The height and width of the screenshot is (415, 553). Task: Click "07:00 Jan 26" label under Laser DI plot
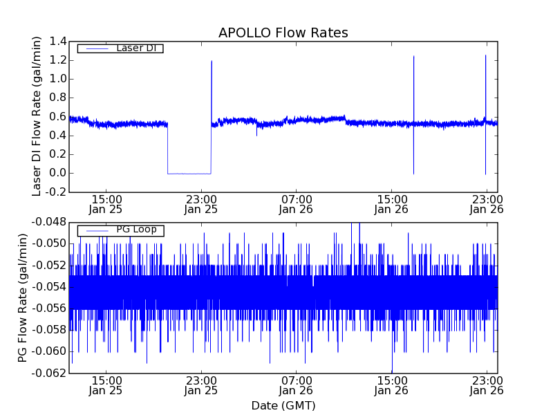(297, 205)
